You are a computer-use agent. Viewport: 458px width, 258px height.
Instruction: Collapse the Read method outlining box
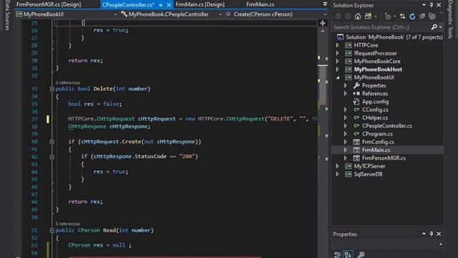tap(52, 231)
